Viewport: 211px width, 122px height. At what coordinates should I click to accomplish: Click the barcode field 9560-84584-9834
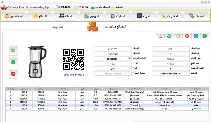point(171,74)
